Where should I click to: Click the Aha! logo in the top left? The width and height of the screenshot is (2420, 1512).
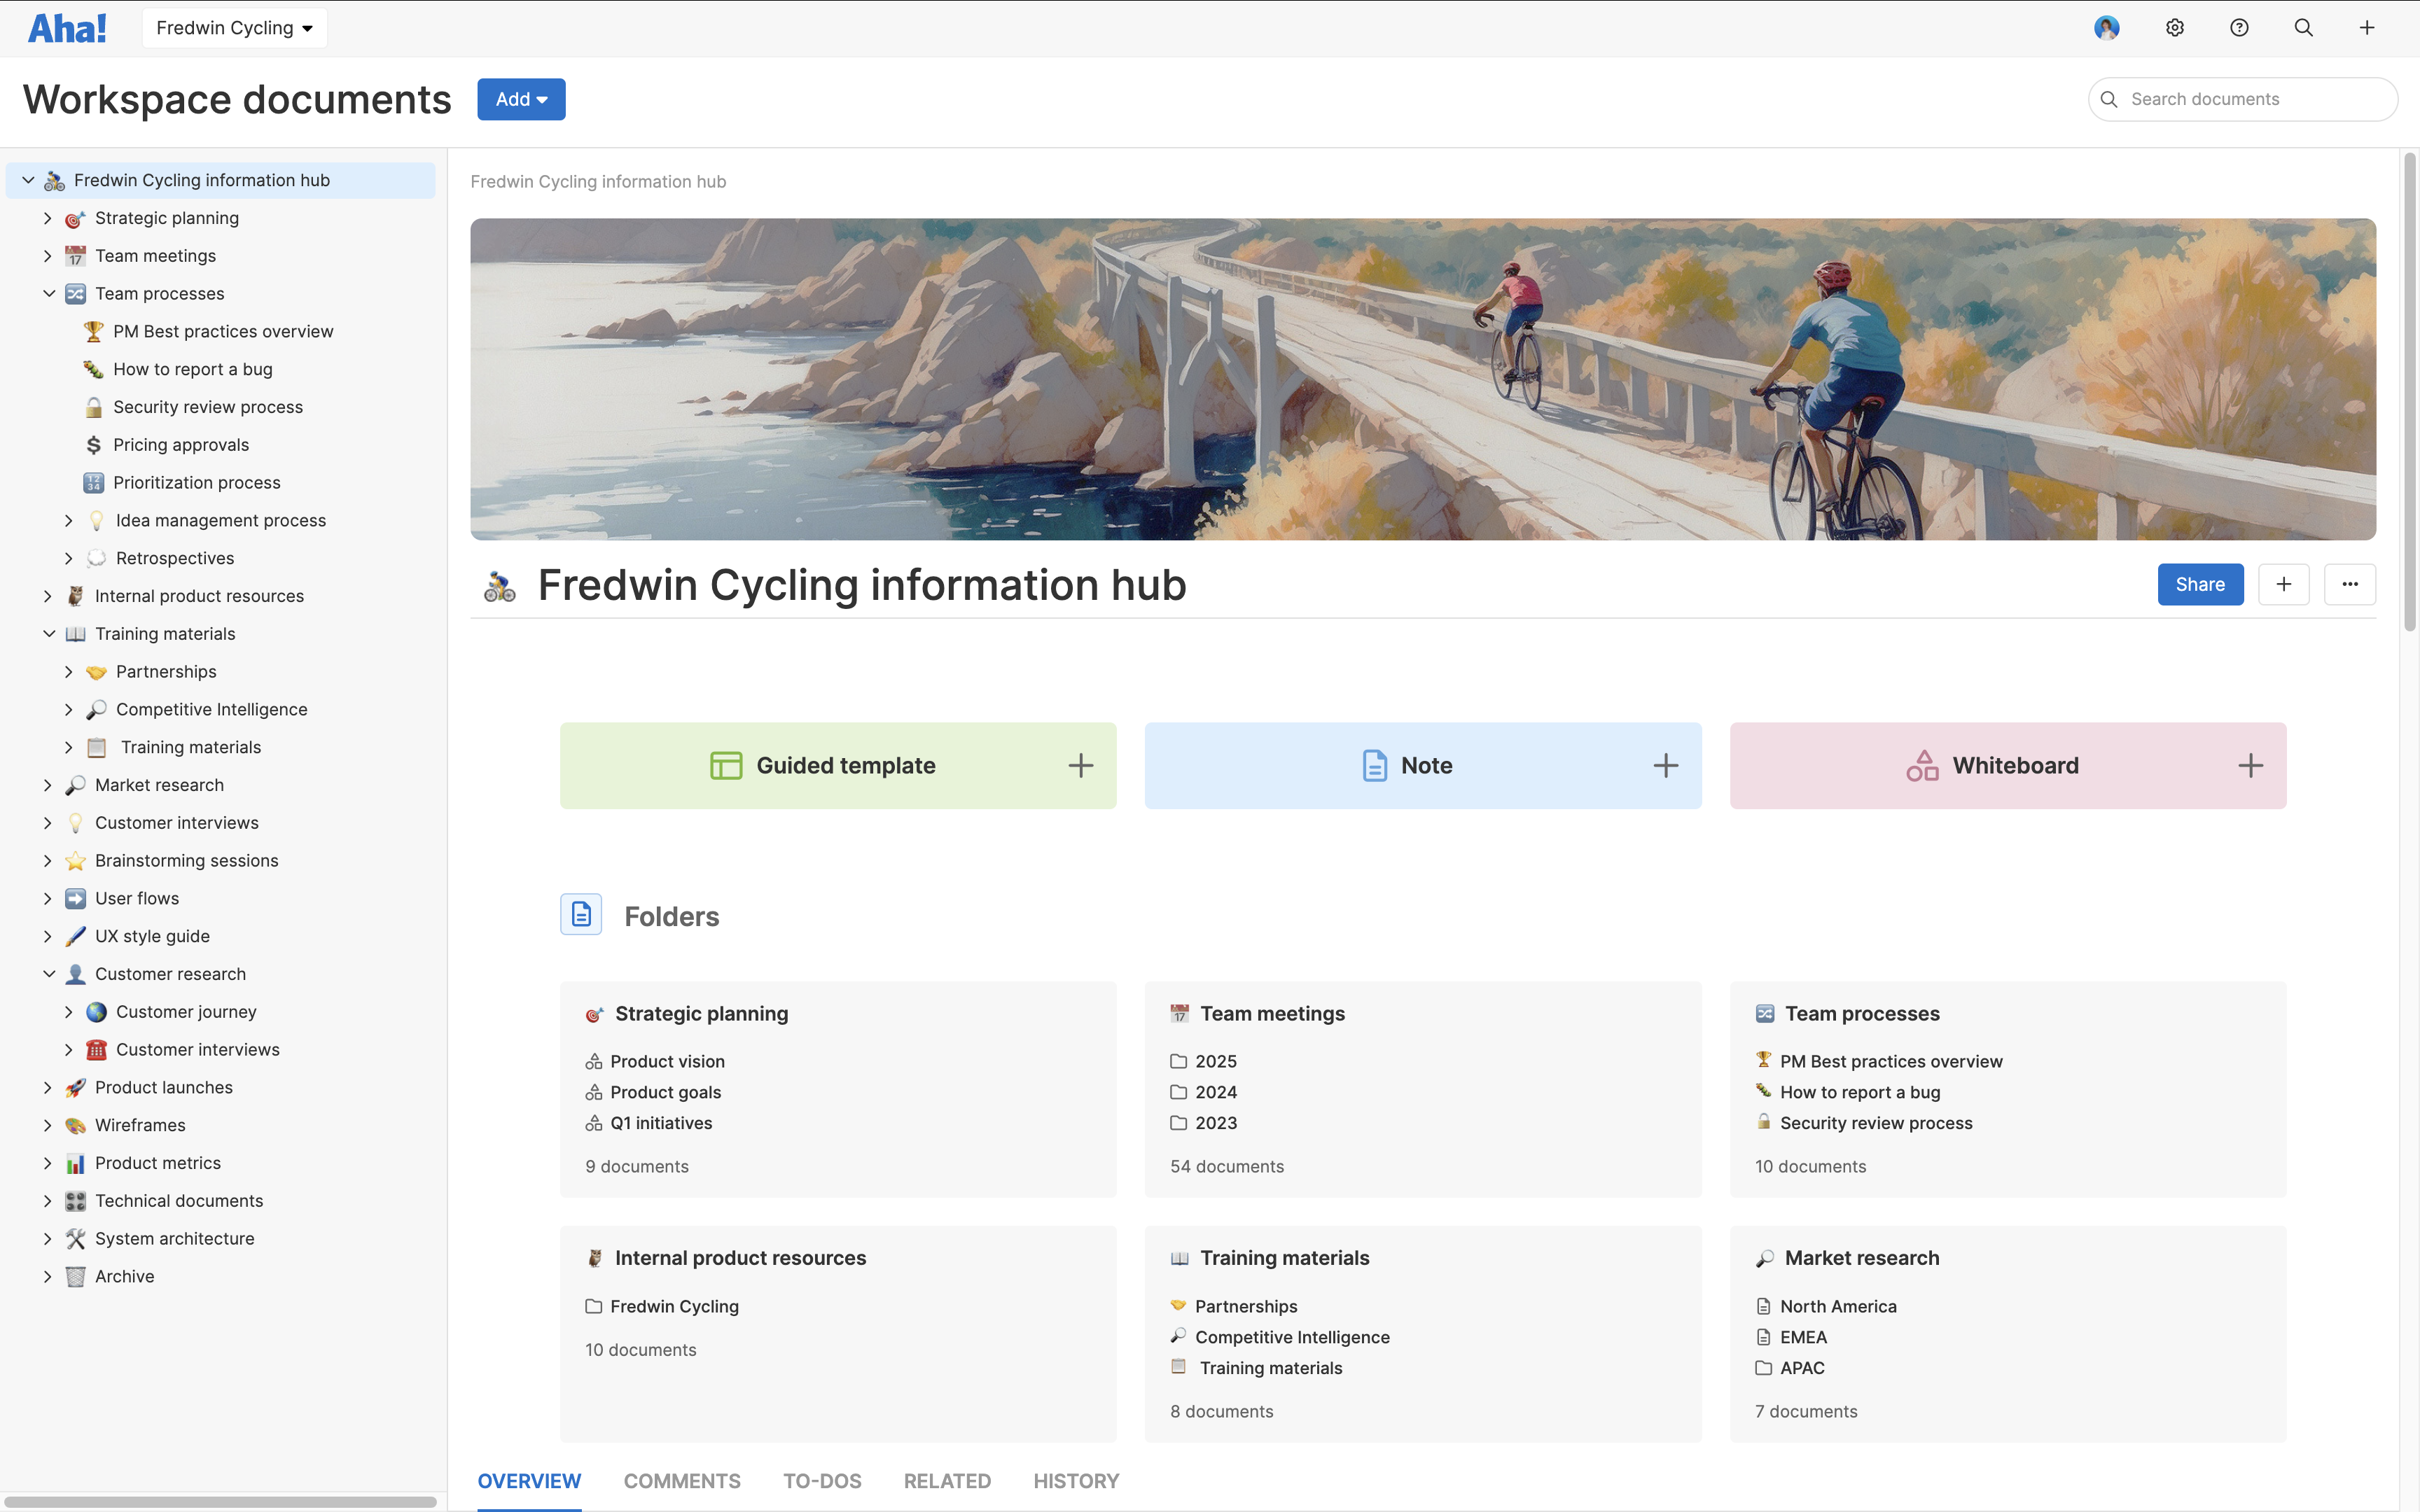66,27
